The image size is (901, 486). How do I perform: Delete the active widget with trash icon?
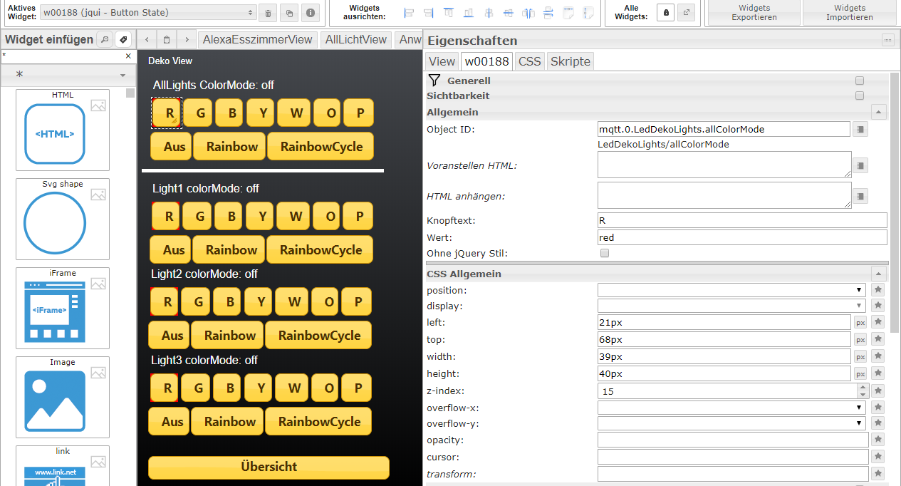click(x=268, y=13)
